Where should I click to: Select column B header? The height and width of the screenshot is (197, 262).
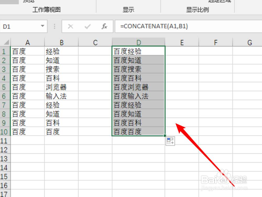coord(62,42)
